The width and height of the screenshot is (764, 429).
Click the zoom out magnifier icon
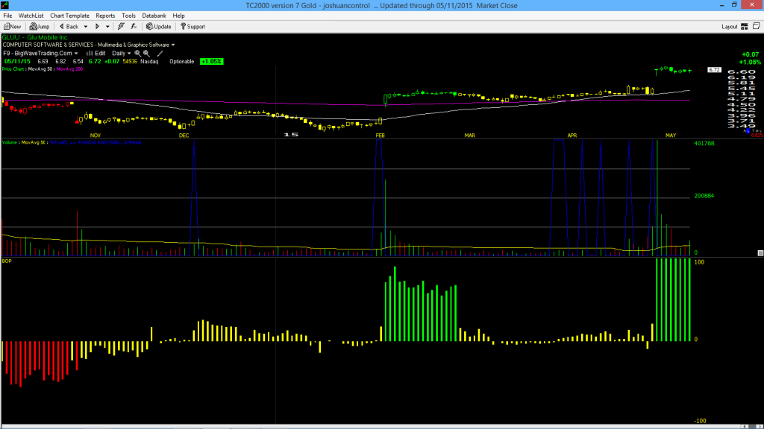point(146,53)
